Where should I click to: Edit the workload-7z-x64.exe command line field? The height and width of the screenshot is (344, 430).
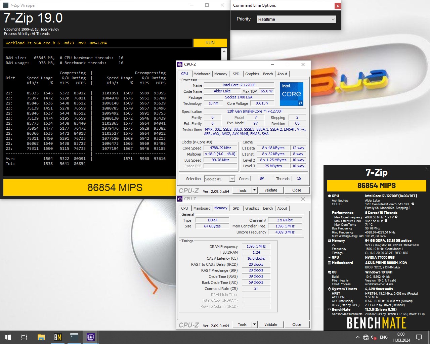tap(98, 43)
